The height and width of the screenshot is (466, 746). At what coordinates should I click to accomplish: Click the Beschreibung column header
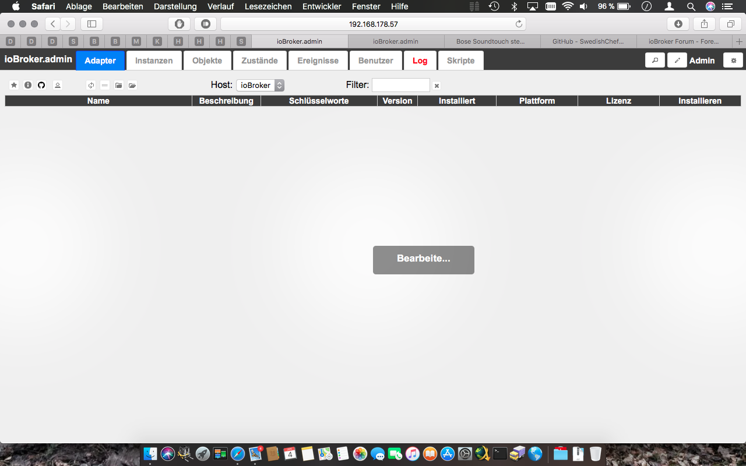[226, 101]
